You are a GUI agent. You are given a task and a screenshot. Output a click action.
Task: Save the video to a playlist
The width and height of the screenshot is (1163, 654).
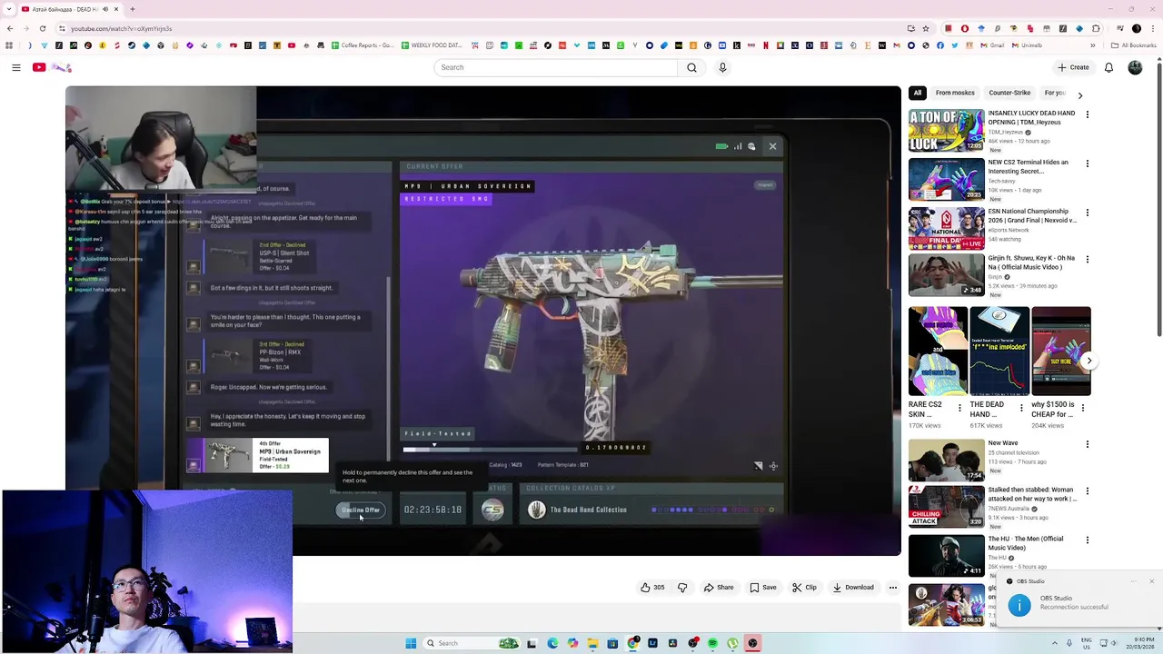click(762, 588)
